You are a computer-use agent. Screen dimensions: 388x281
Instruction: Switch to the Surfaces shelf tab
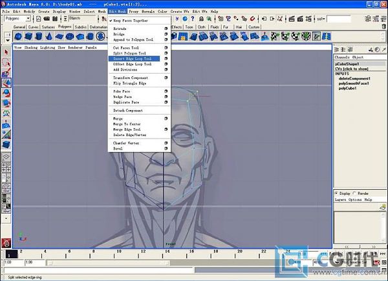tap(48, 27)
